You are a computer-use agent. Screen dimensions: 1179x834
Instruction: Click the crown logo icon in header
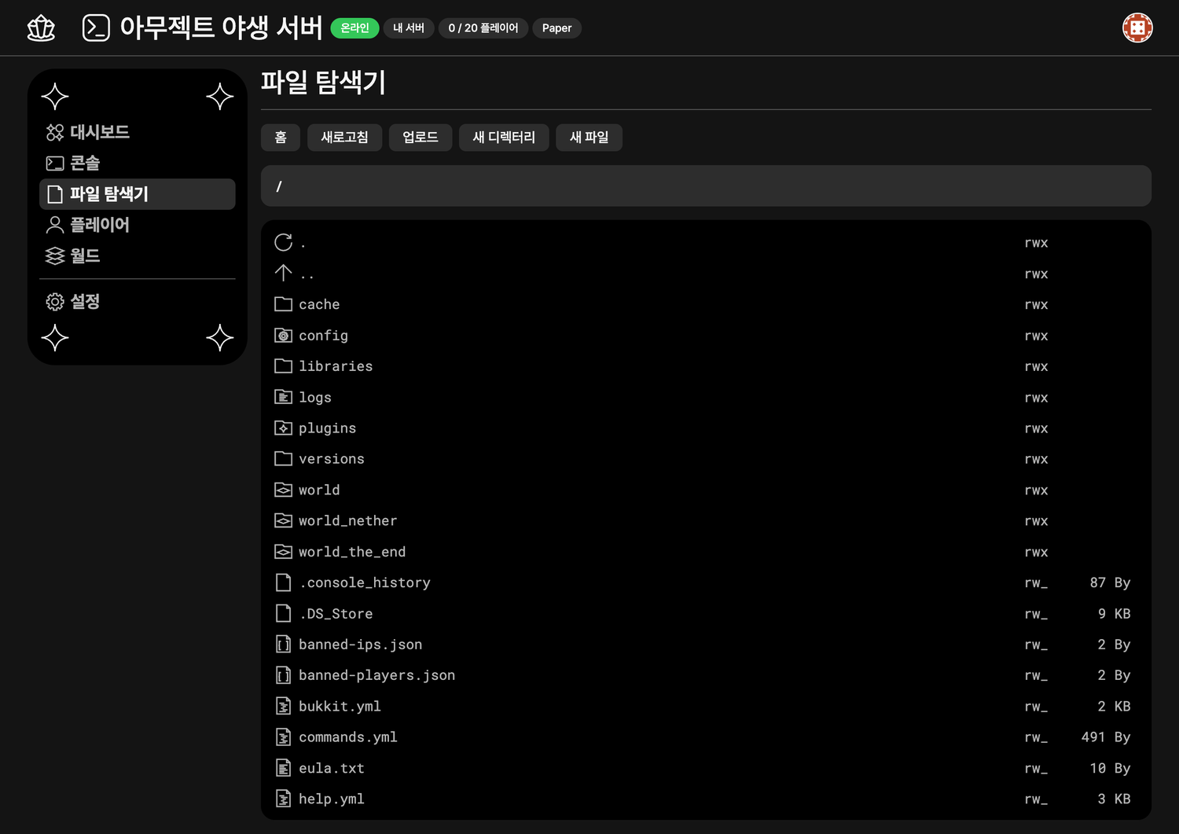(41, 28)
